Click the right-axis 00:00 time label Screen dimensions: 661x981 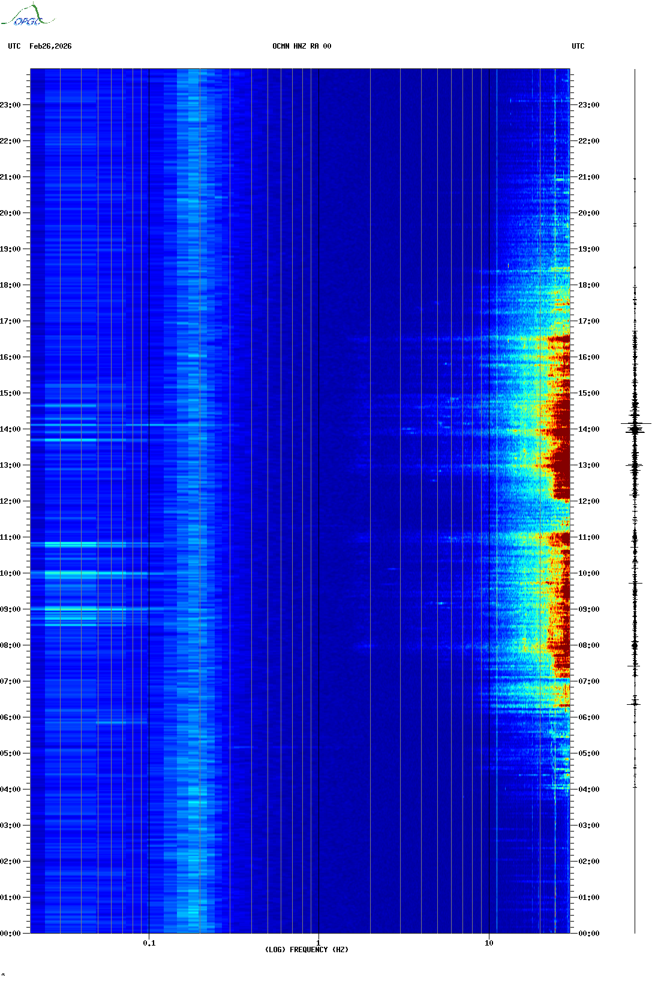[589, 934]
